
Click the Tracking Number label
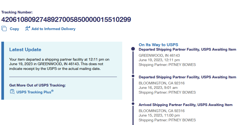[17, 12]
